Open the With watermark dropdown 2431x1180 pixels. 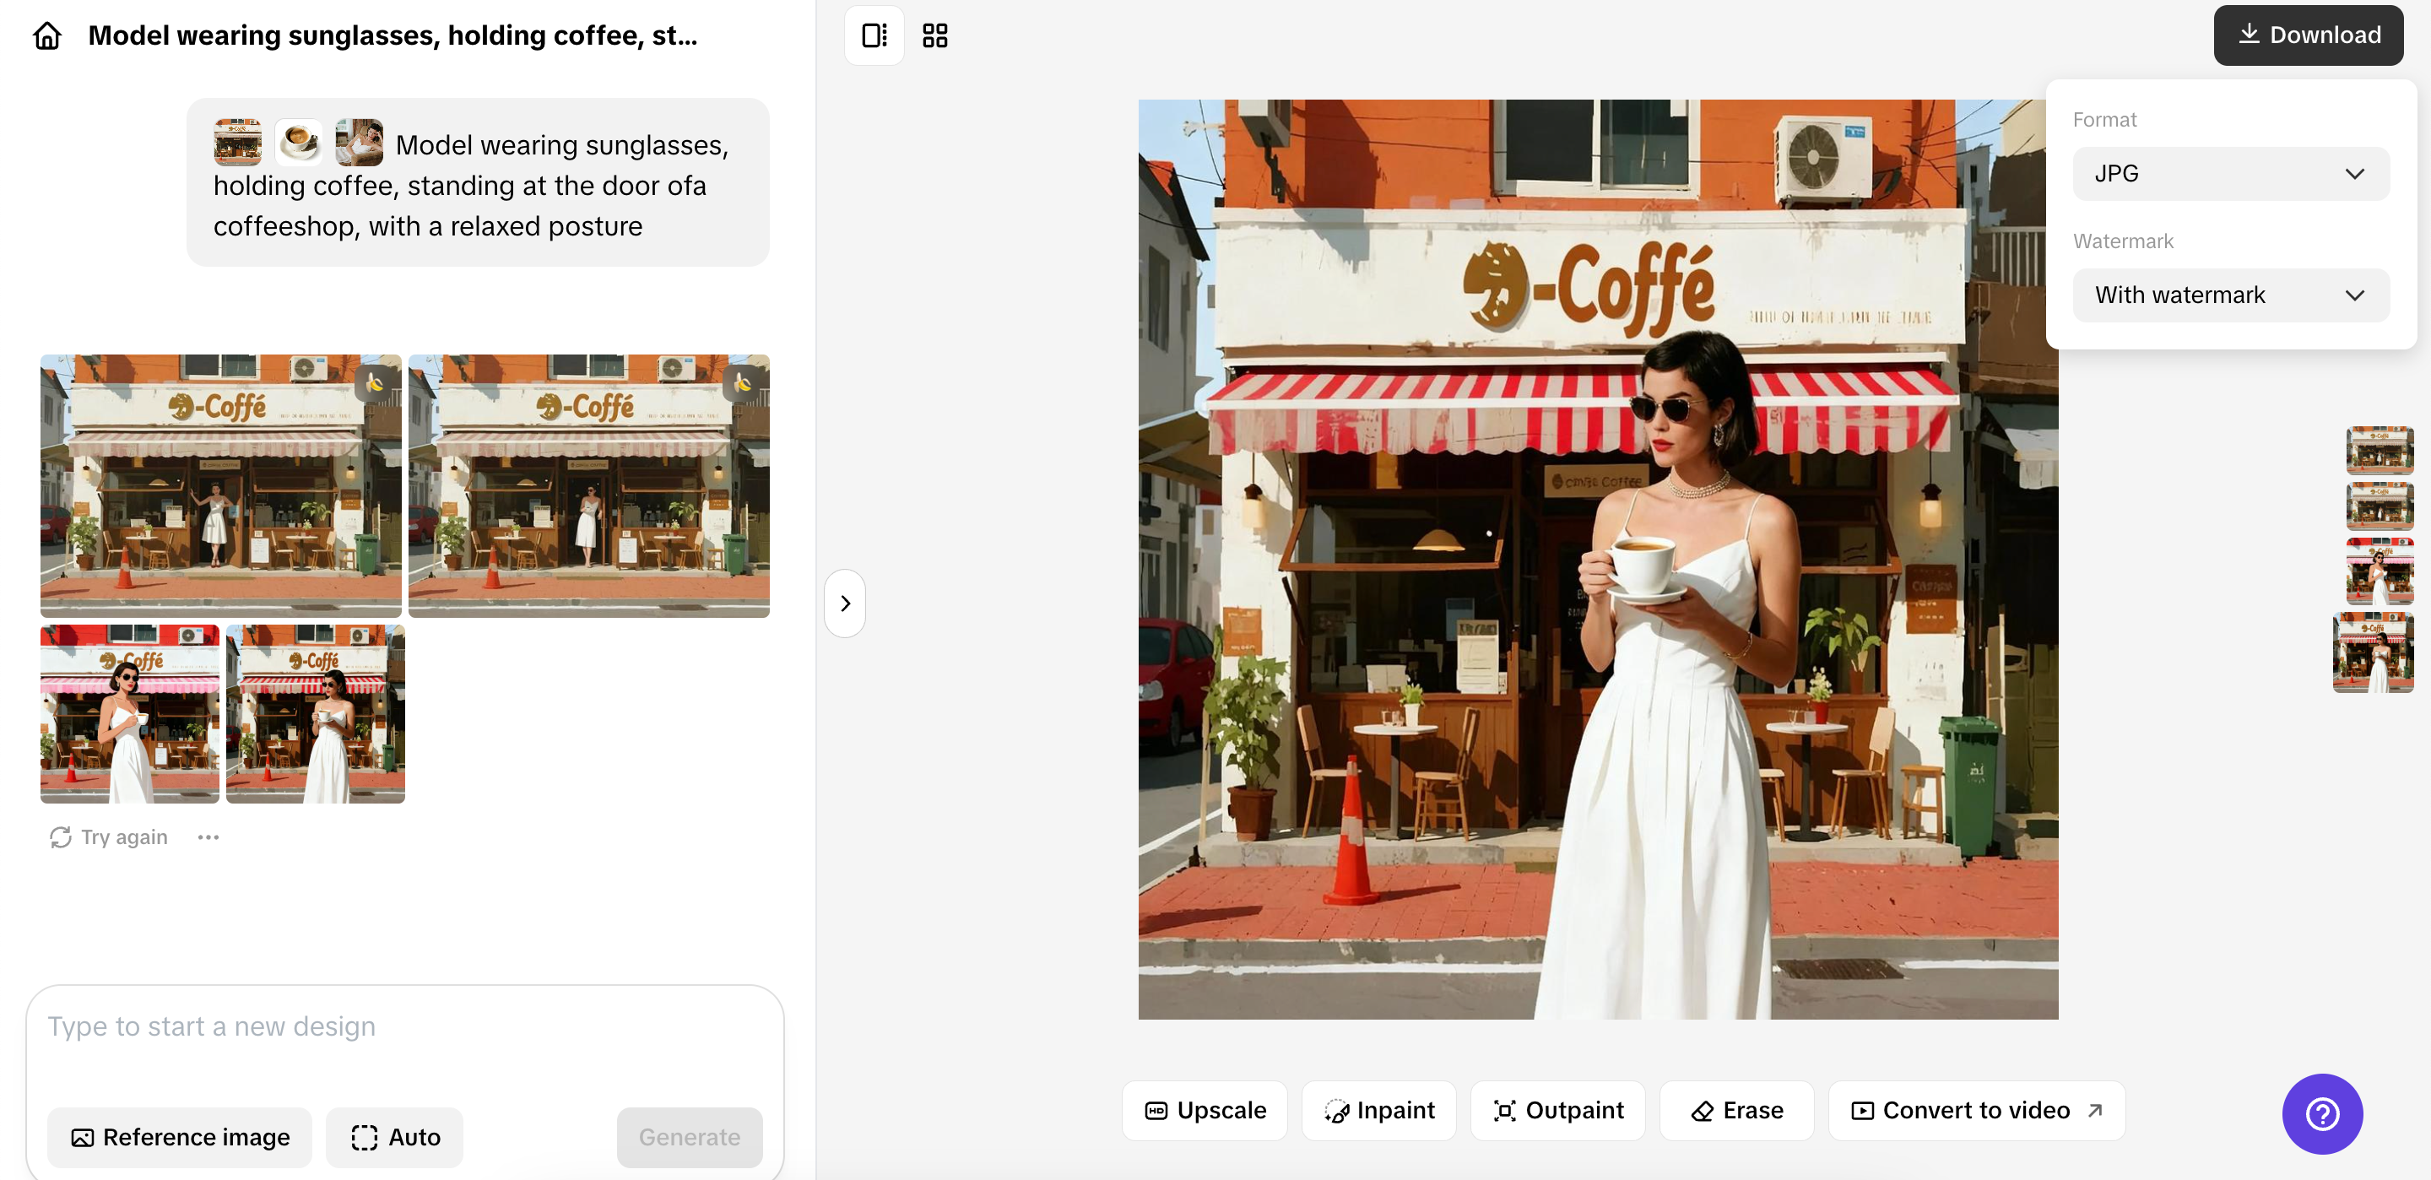click(x=2230, y=295)
